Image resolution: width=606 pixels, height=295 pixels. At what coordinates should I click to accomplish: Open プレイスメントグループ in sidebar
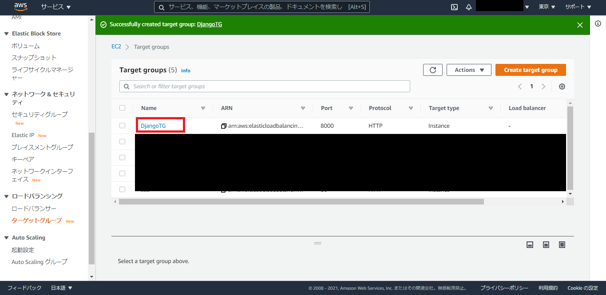(42, 147)
